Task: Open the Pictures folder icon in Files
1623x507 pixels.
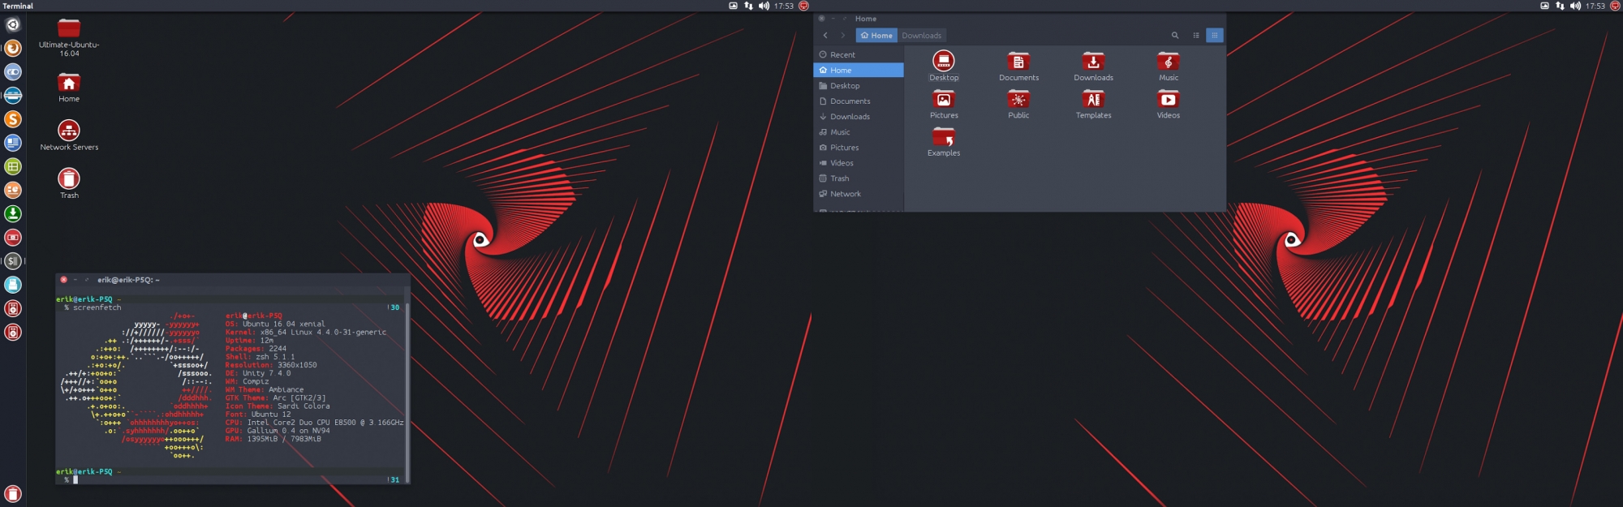Action: 944,104
